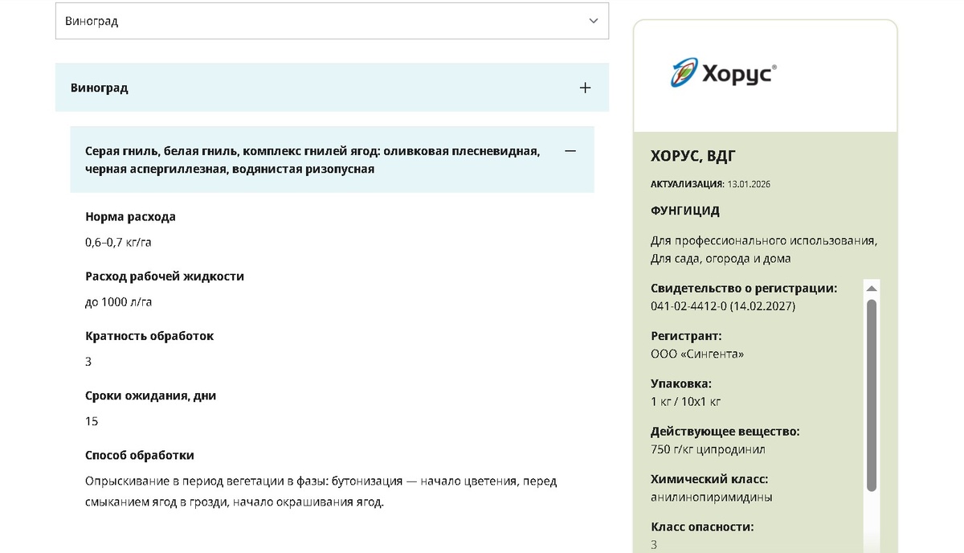The image size is (964, 553).
Task: Click the анилинопиримидины value
Action: 712,497
